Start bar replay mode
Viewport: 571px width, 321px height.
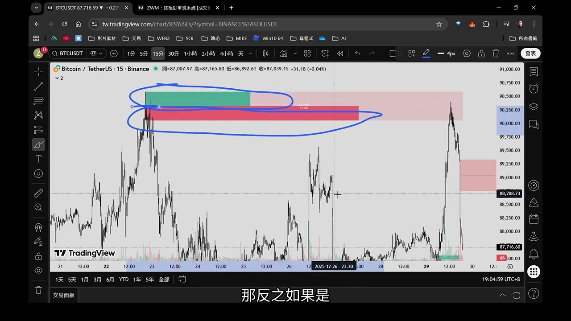[340, 53]
